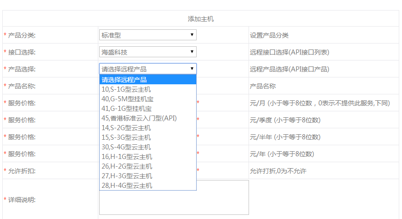Click inside the 详细说明 text area
The width and height of the screenshot is (402, 219).
click(x=222, y=203)
